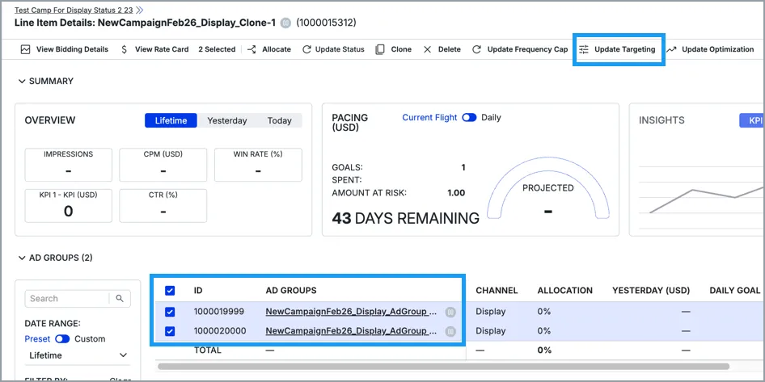Click the dollar icon for View Rate Card
The height and width of the screenshot is (382, 765).
click(x=124, y=49)
